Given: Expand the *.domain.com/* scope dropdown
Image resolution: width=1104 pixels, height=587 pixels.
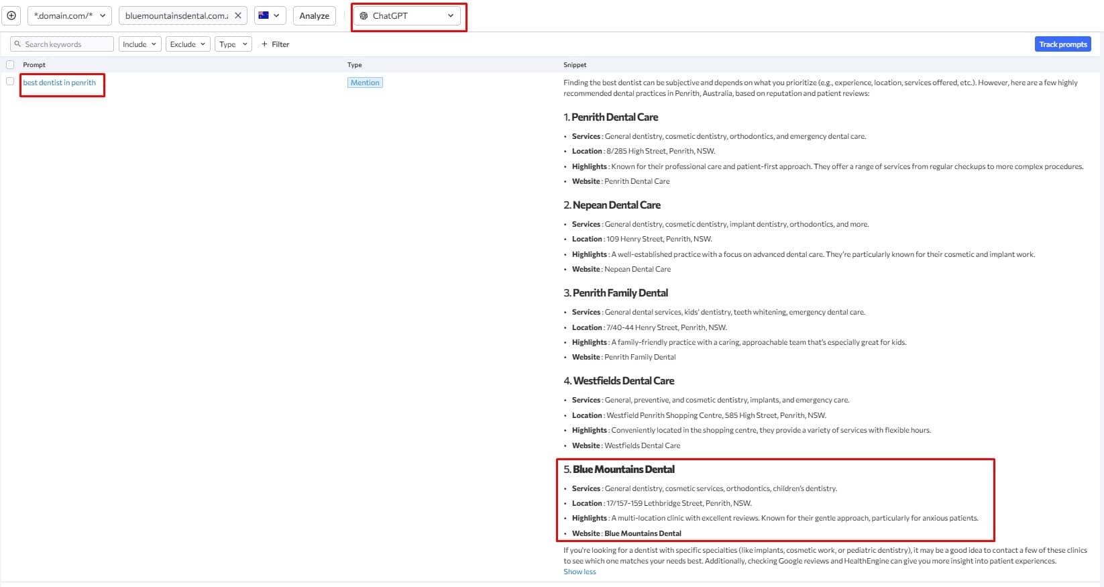Looking at the screenshot, I should pyautogui.click(x=70, y=15).
